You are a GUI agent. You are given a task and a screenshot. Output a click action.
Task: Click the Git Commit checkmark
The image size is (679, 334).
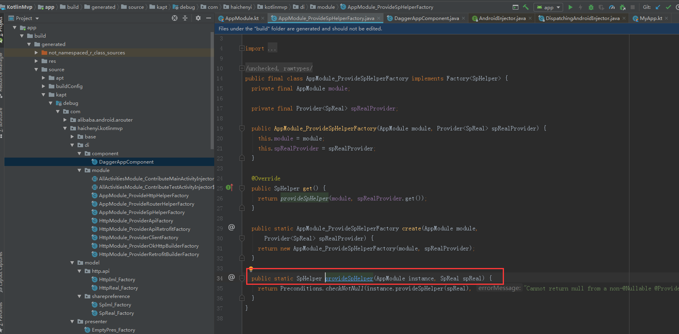pyautogui.click(x=668, y=7)
